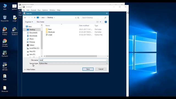This screenshot has height=99, width=176.
Task: Launch PyLab (64-bit) desktop shortcut
Action: point(5,66)
